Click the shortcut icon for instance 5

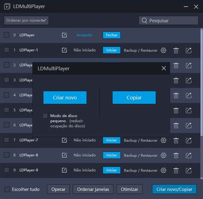point(188,110)
